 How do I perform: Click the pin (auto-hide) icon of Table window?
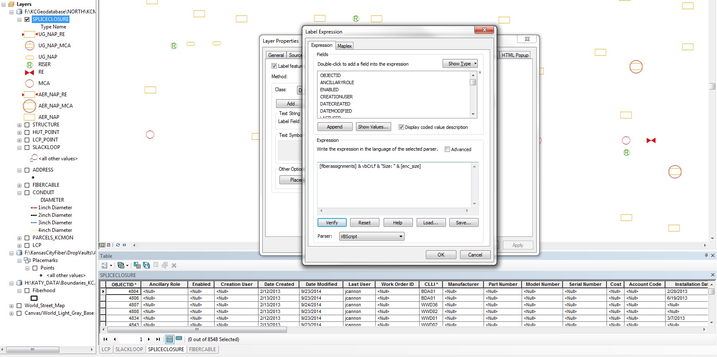[x=706, y=255]
